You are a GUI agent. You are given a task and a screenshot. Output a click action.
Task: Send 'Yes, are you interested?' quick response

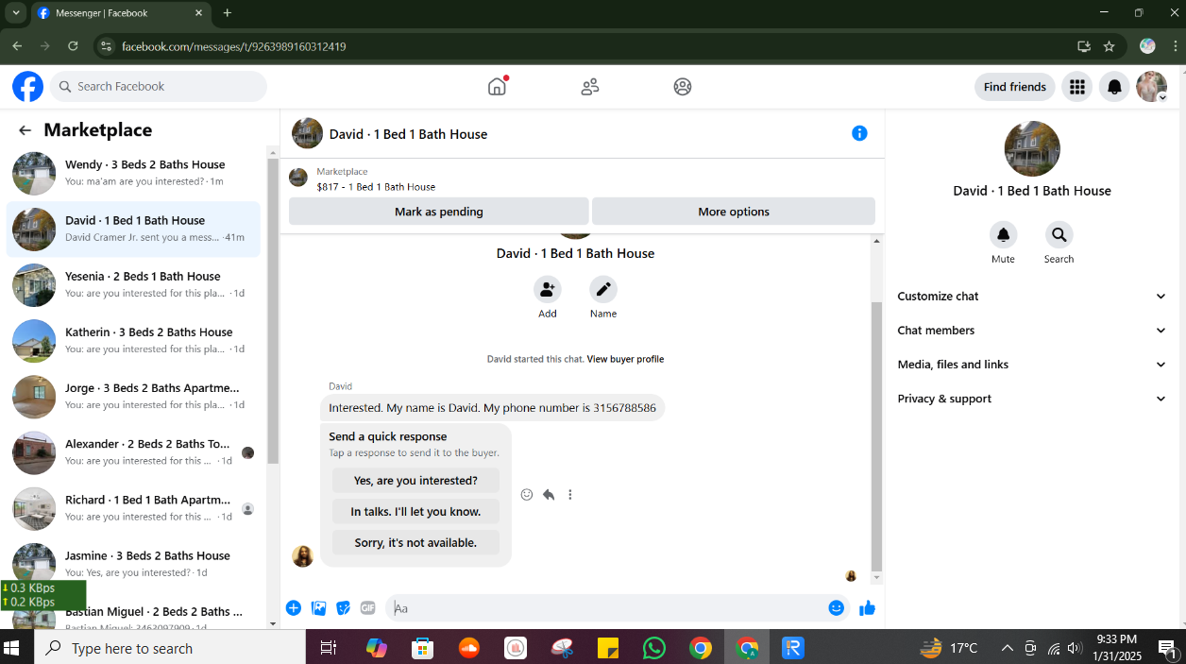(415, 481)
